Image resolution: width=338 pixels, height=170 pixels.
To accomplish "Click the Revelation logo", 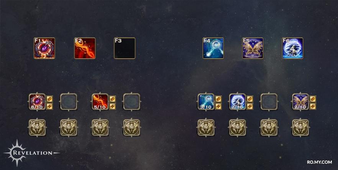I will tap(31, 153).
